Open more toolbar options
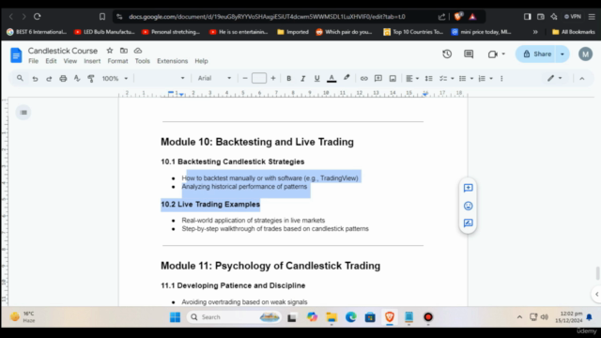 [x=501, y=79]
